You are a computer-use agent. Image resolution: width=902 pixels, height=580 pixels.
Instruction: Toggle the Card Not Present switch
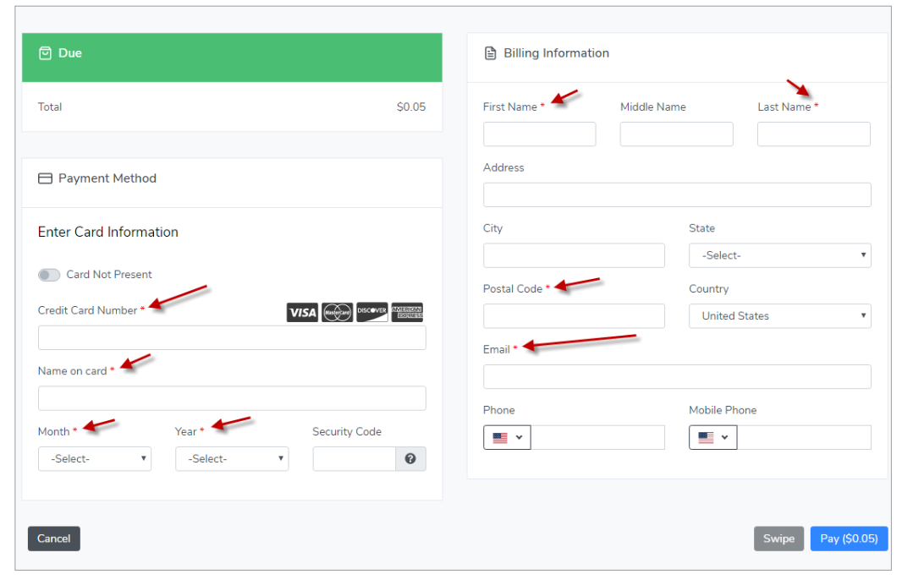(49, 275)
